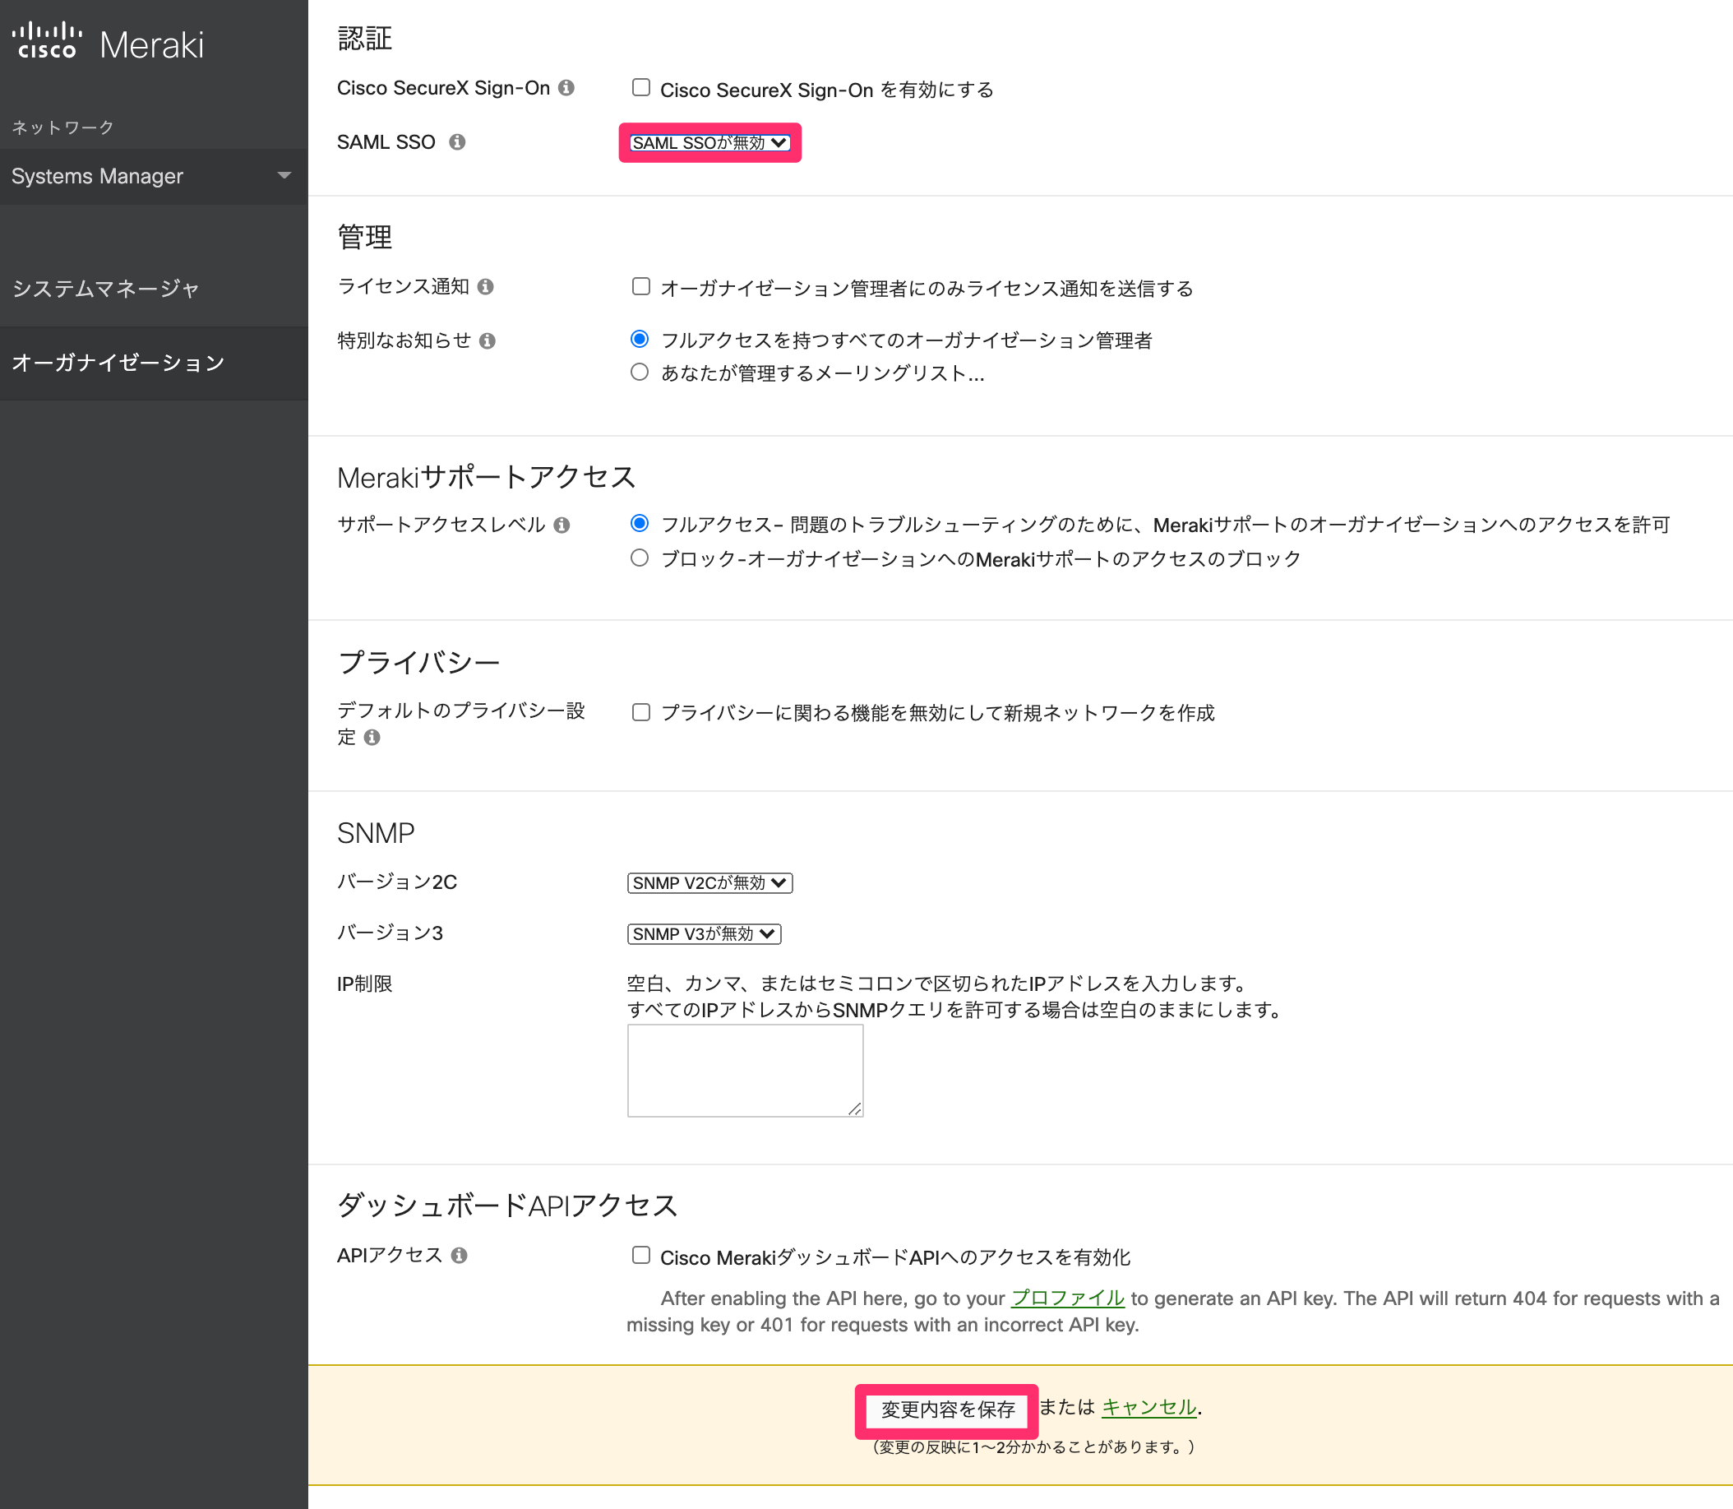Click the バージョン3 label
This screenshot has width=1733, height=1509.
coord(390,934)
